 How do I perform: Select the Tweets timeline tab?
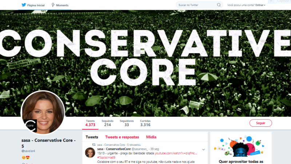pyautogui.click(x=92, y=137)
